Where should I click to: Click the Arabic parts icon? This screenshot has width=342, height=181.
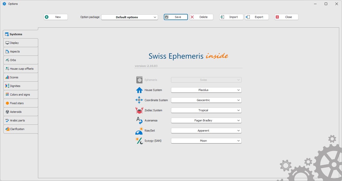click(x=7, y=120)
